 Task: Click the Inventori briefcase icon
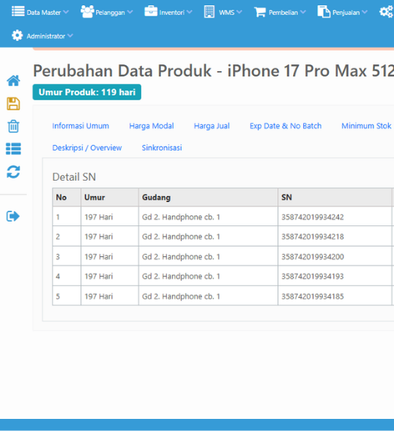[x=151, y=11]
